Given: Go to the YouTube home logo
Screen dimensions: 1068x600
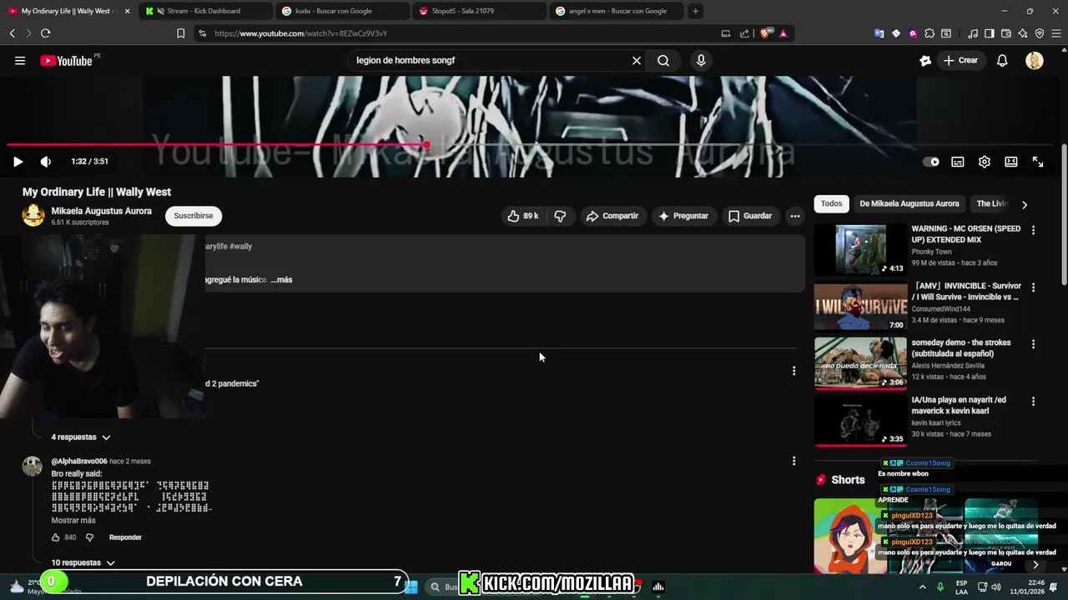Looking at the screenshot, I should [x=66, y=60].
